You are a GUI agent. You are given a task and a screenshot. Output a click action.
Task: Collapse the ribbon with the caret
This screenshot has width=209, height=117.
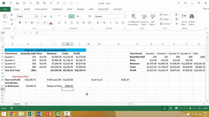[206, 28]
